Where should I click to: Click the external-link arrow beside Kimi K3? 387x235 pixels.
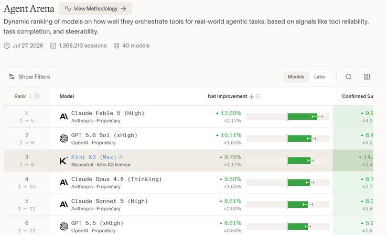click(x=120, y=157)
